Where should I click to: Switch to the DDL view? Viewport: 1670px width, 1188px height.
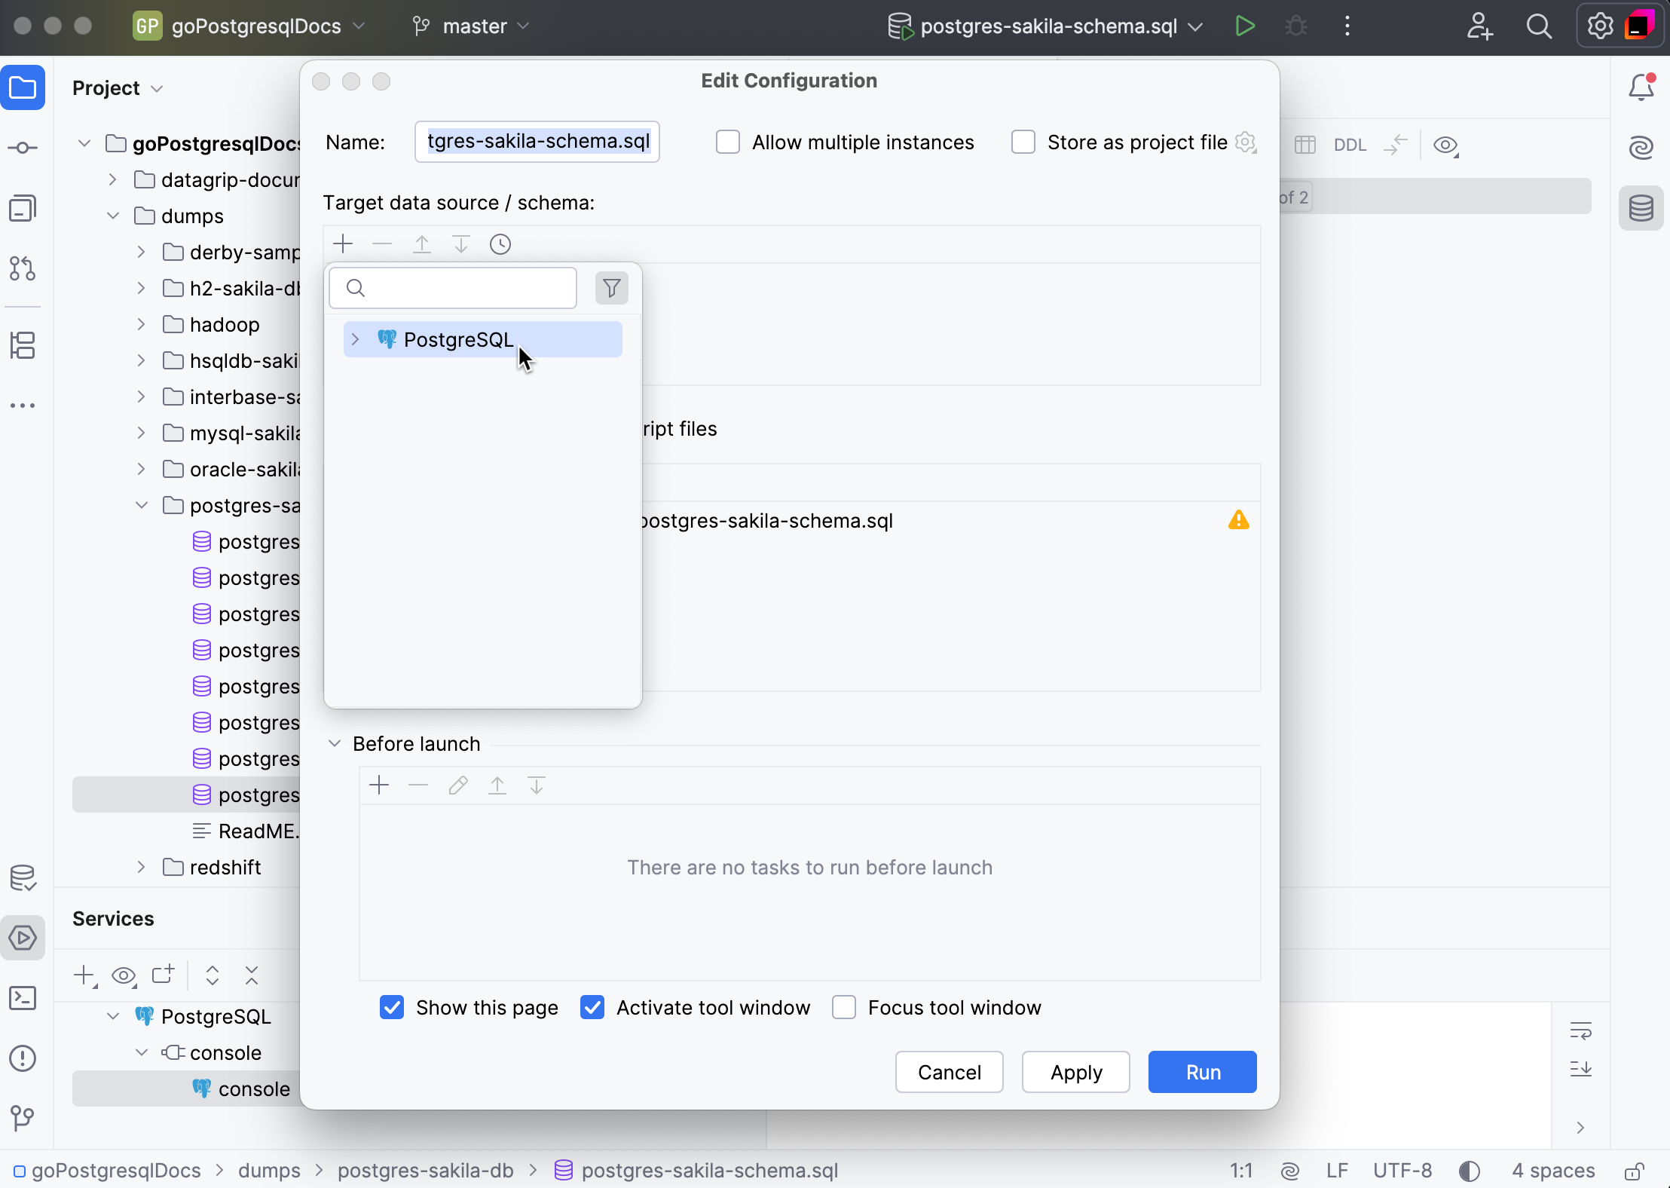(1350, 145)
